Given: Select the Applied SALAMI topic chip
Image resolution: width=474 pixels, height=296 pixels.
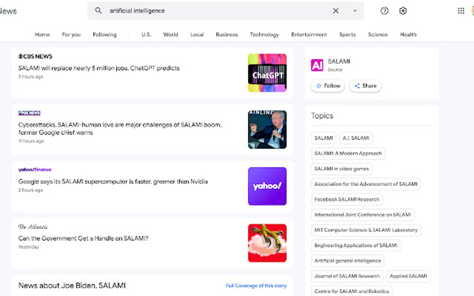Looking at the screenshot, I should coord(408,276).
